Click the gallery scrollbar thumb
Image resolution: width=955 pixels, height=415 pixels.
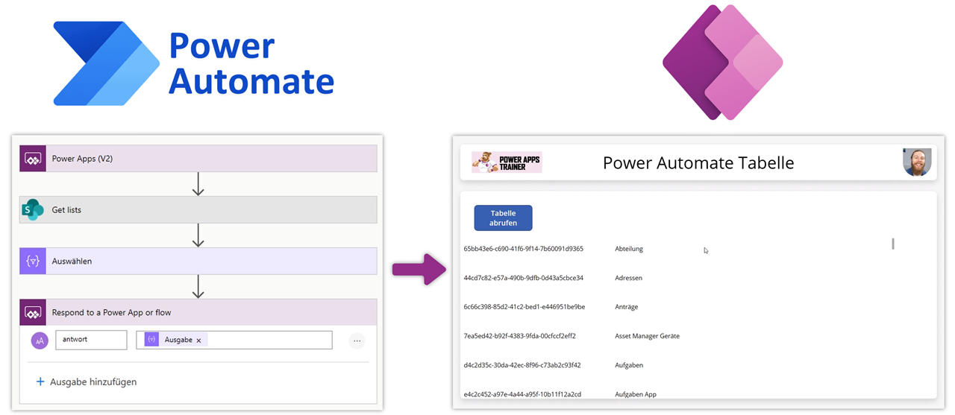(x=893, y=244)
